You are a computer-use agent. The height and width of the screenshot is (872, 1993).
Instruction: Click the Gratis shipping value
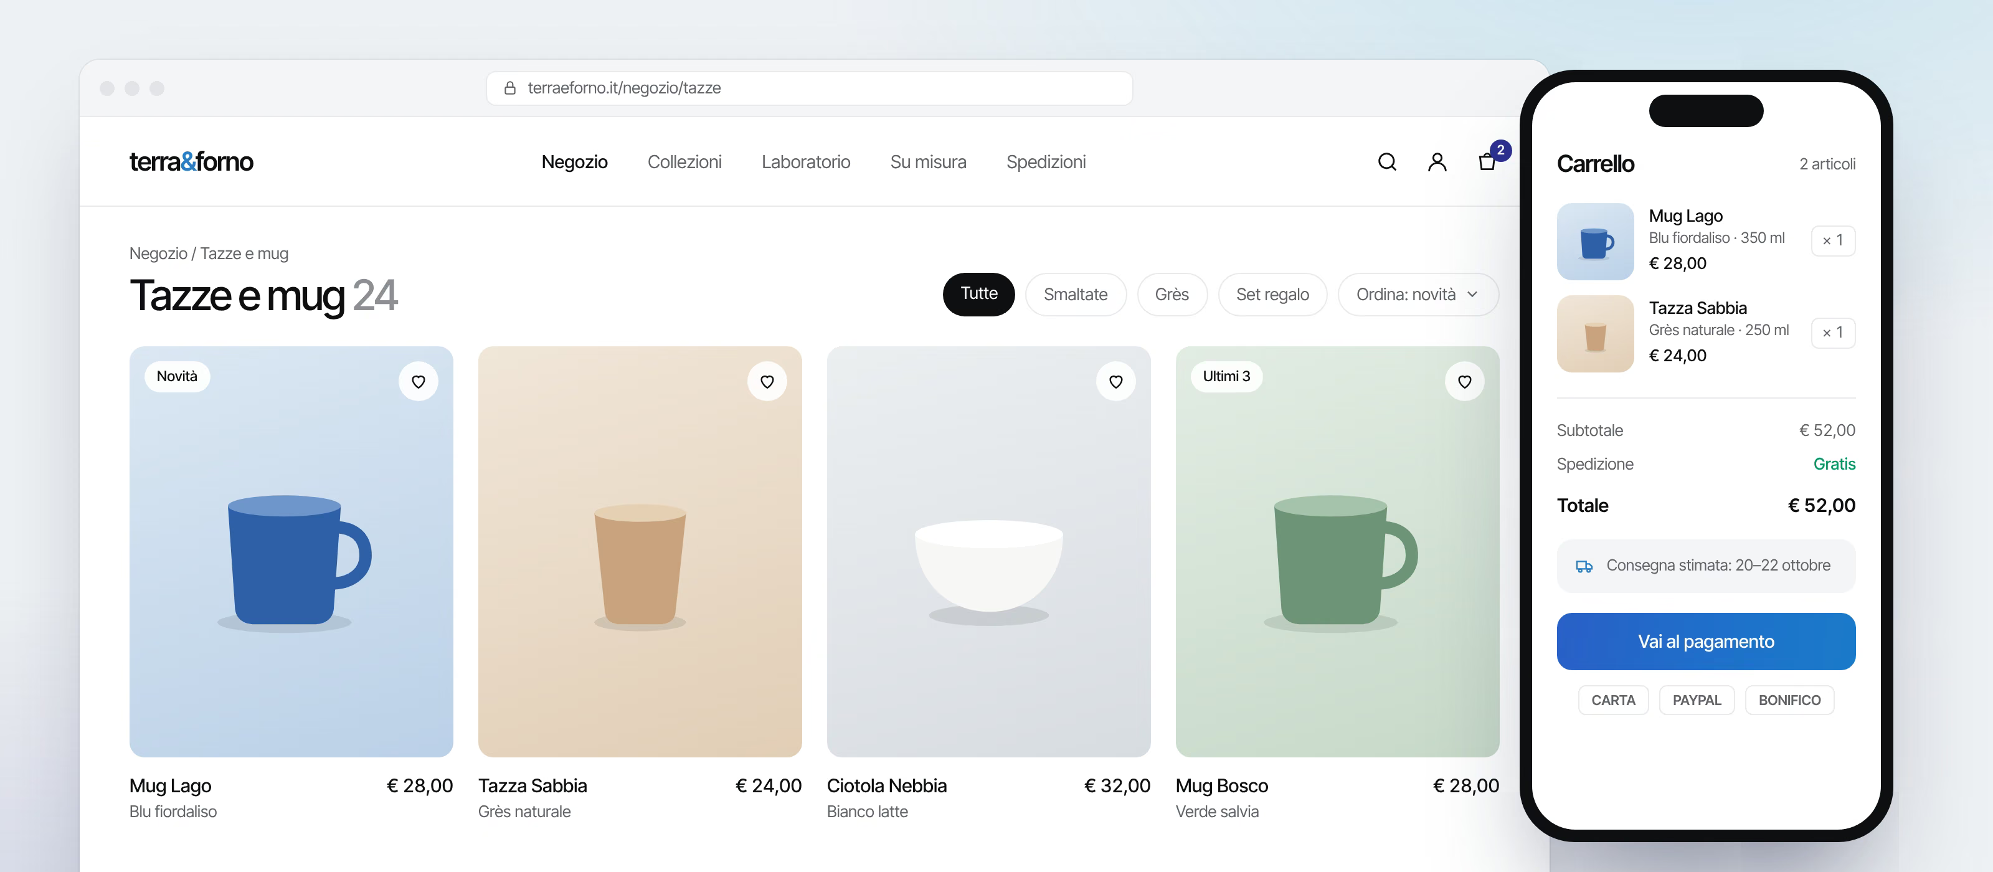1834,464
